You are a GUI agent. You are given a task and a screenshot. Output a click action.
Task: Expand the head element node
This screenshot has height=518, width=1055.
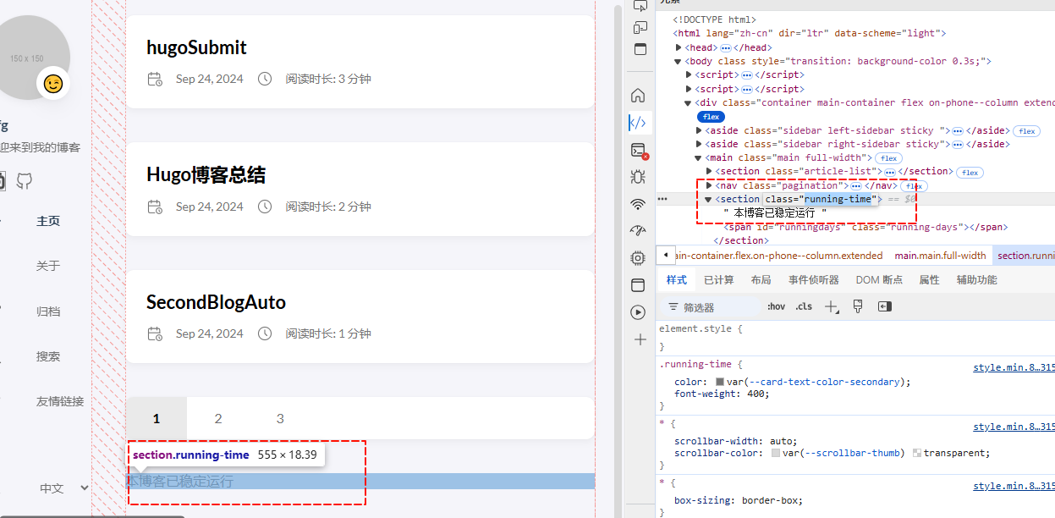(x=679, y=47)
